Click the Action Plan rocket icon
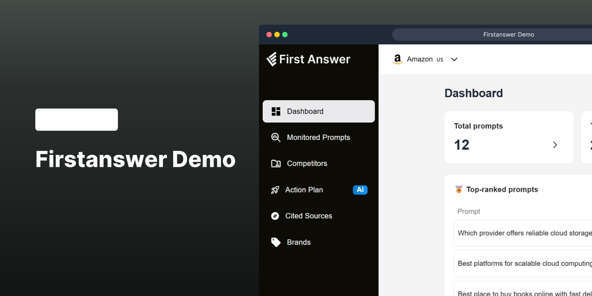This screenshot has width=592, height=296. (x=275, y=190)
